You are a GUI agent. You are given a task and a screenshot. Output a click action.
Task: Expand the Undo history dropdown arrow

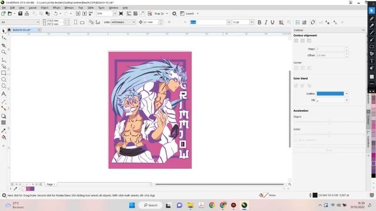click(60, 13)
